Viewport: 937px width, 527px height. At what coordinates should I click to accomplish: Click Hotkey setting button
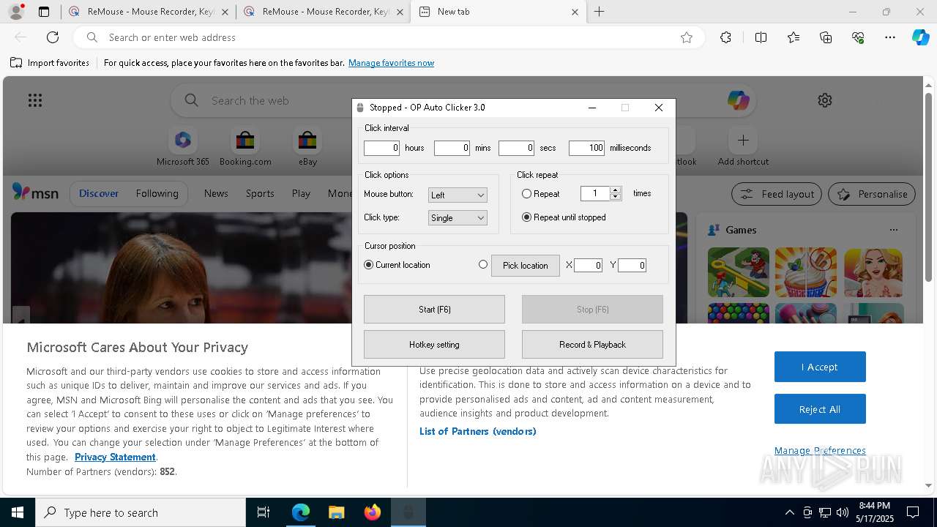tap(434, 345)
